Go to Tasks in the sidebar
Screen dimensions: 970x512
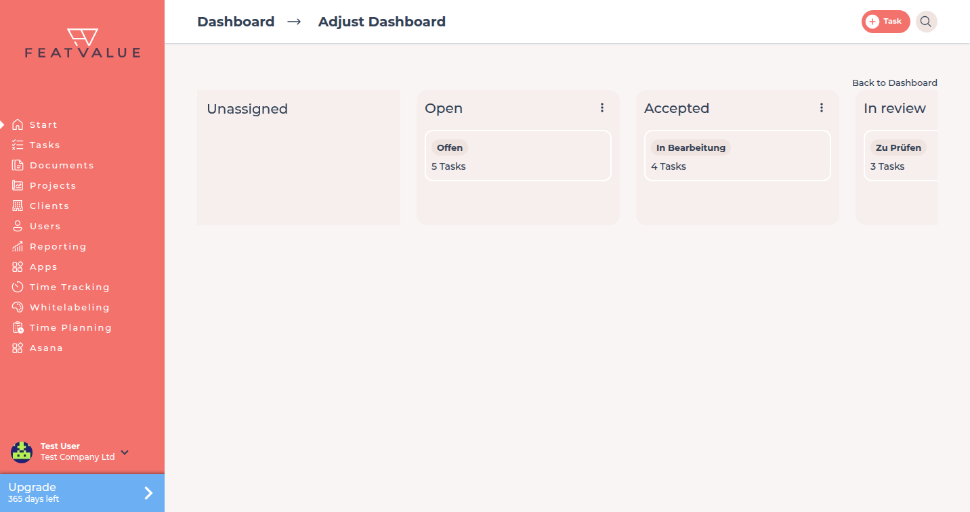45,145
